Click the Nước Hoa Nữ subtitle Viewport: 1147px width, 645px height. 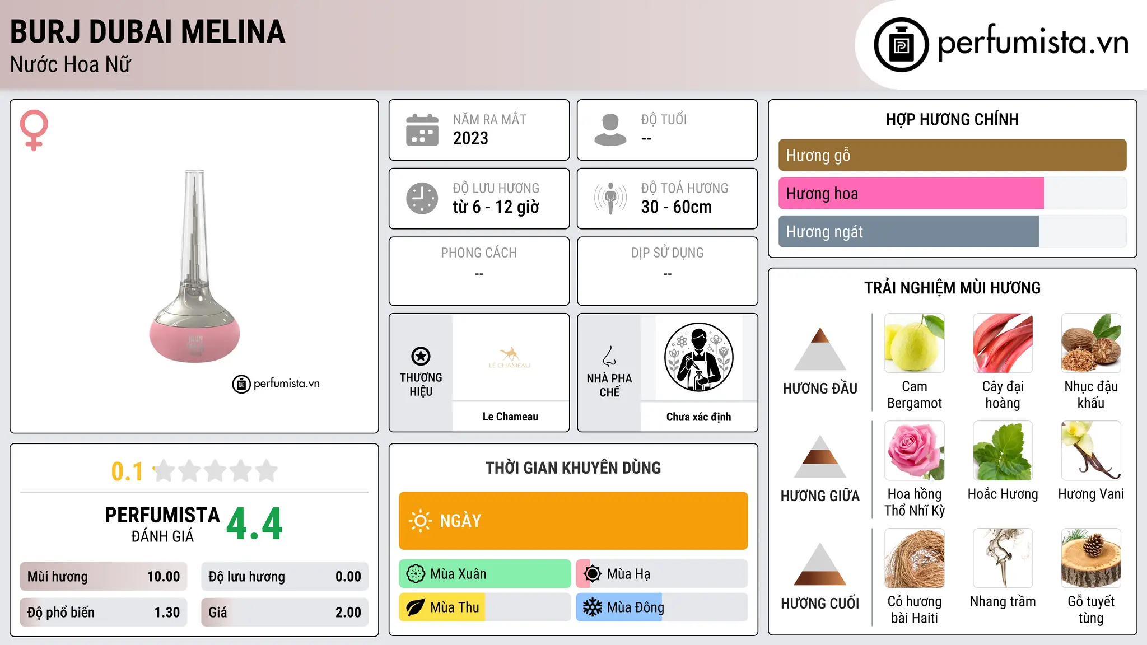point(71,65)
